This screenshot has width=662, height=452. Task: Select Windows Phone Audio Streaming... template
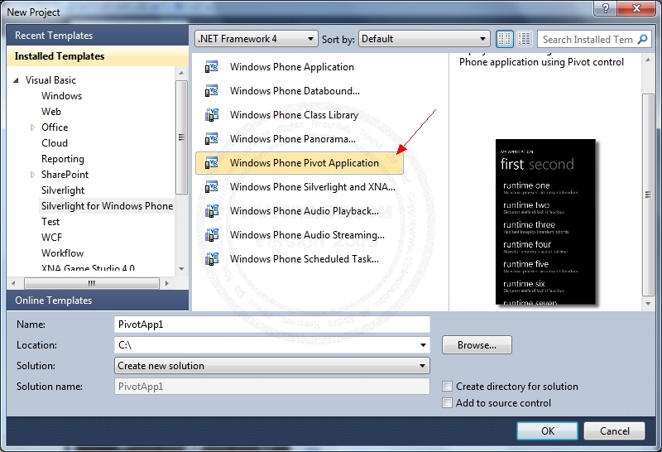pos(307,235)
